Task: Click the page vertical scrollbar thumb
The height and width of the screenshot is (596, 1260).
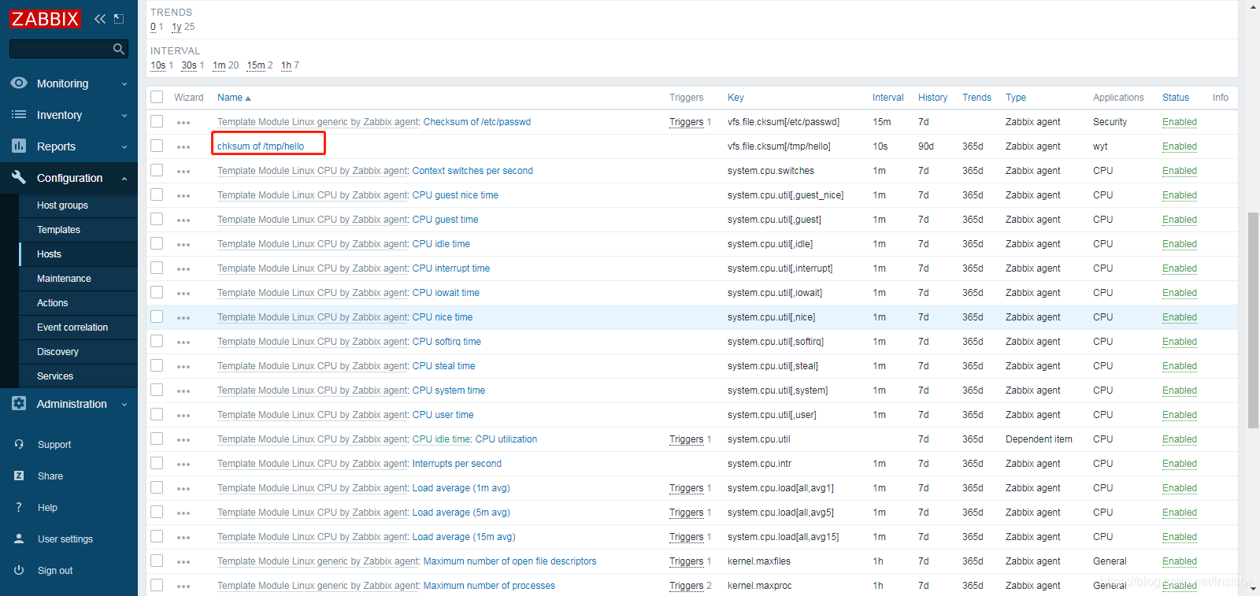Action: point(1253,320)
